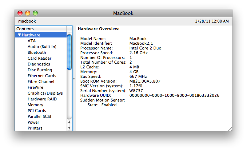Zoom window using the green button
This screenshot has height=151, width=247.
coord(35,13)
